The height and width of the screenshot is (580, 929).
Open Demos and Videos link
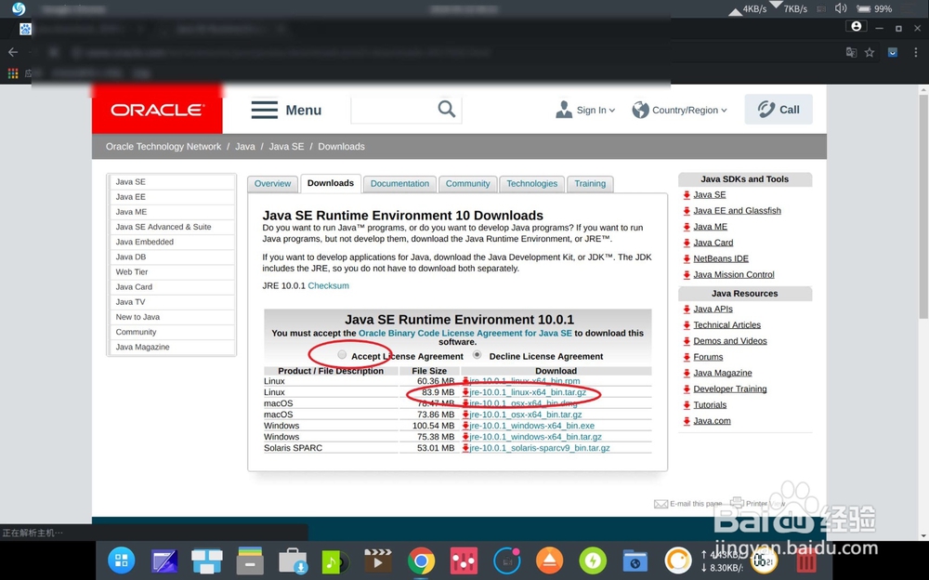click(730, 341)
